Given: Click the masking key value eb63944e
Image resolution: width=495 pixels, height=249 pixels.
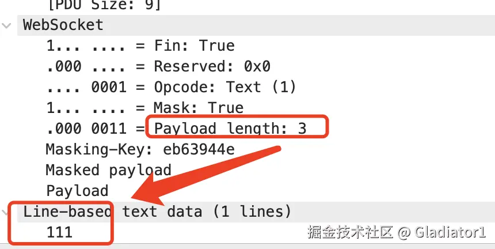Looking at the screenshot, I should coord(199,149).
